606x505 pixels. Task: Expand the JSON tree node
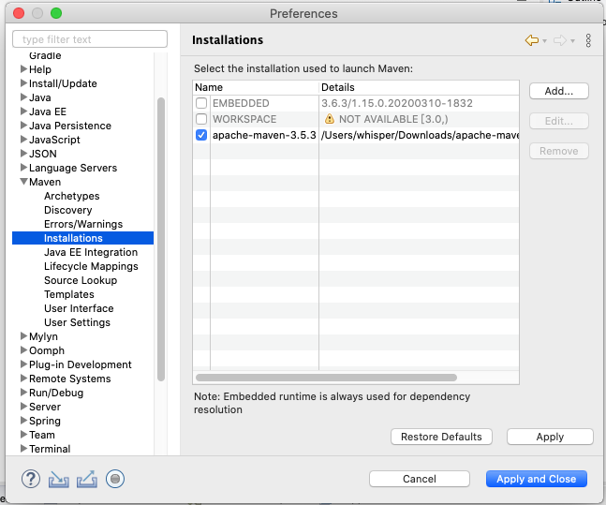(x=23, y=154)
